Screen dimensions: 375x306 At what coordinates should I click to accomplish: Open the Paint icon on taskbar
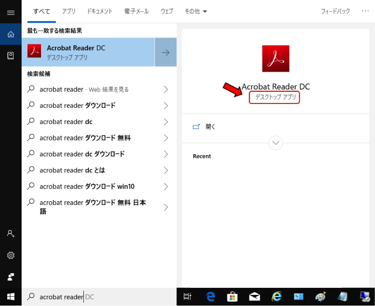tap(320, 297)
